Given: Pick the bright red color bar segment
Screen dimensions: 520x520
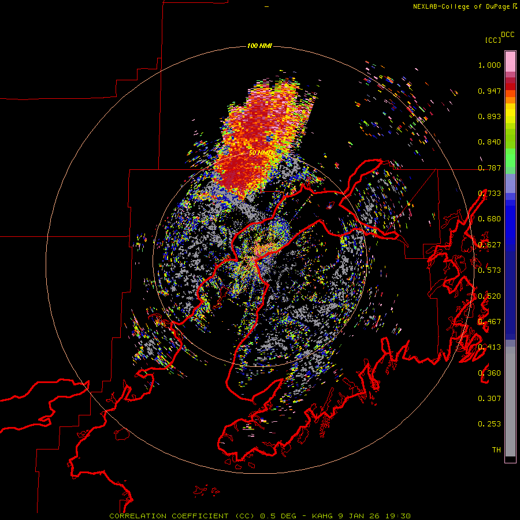Looking at the screenshot, I should pyautogui.click(x=510, y=87).
